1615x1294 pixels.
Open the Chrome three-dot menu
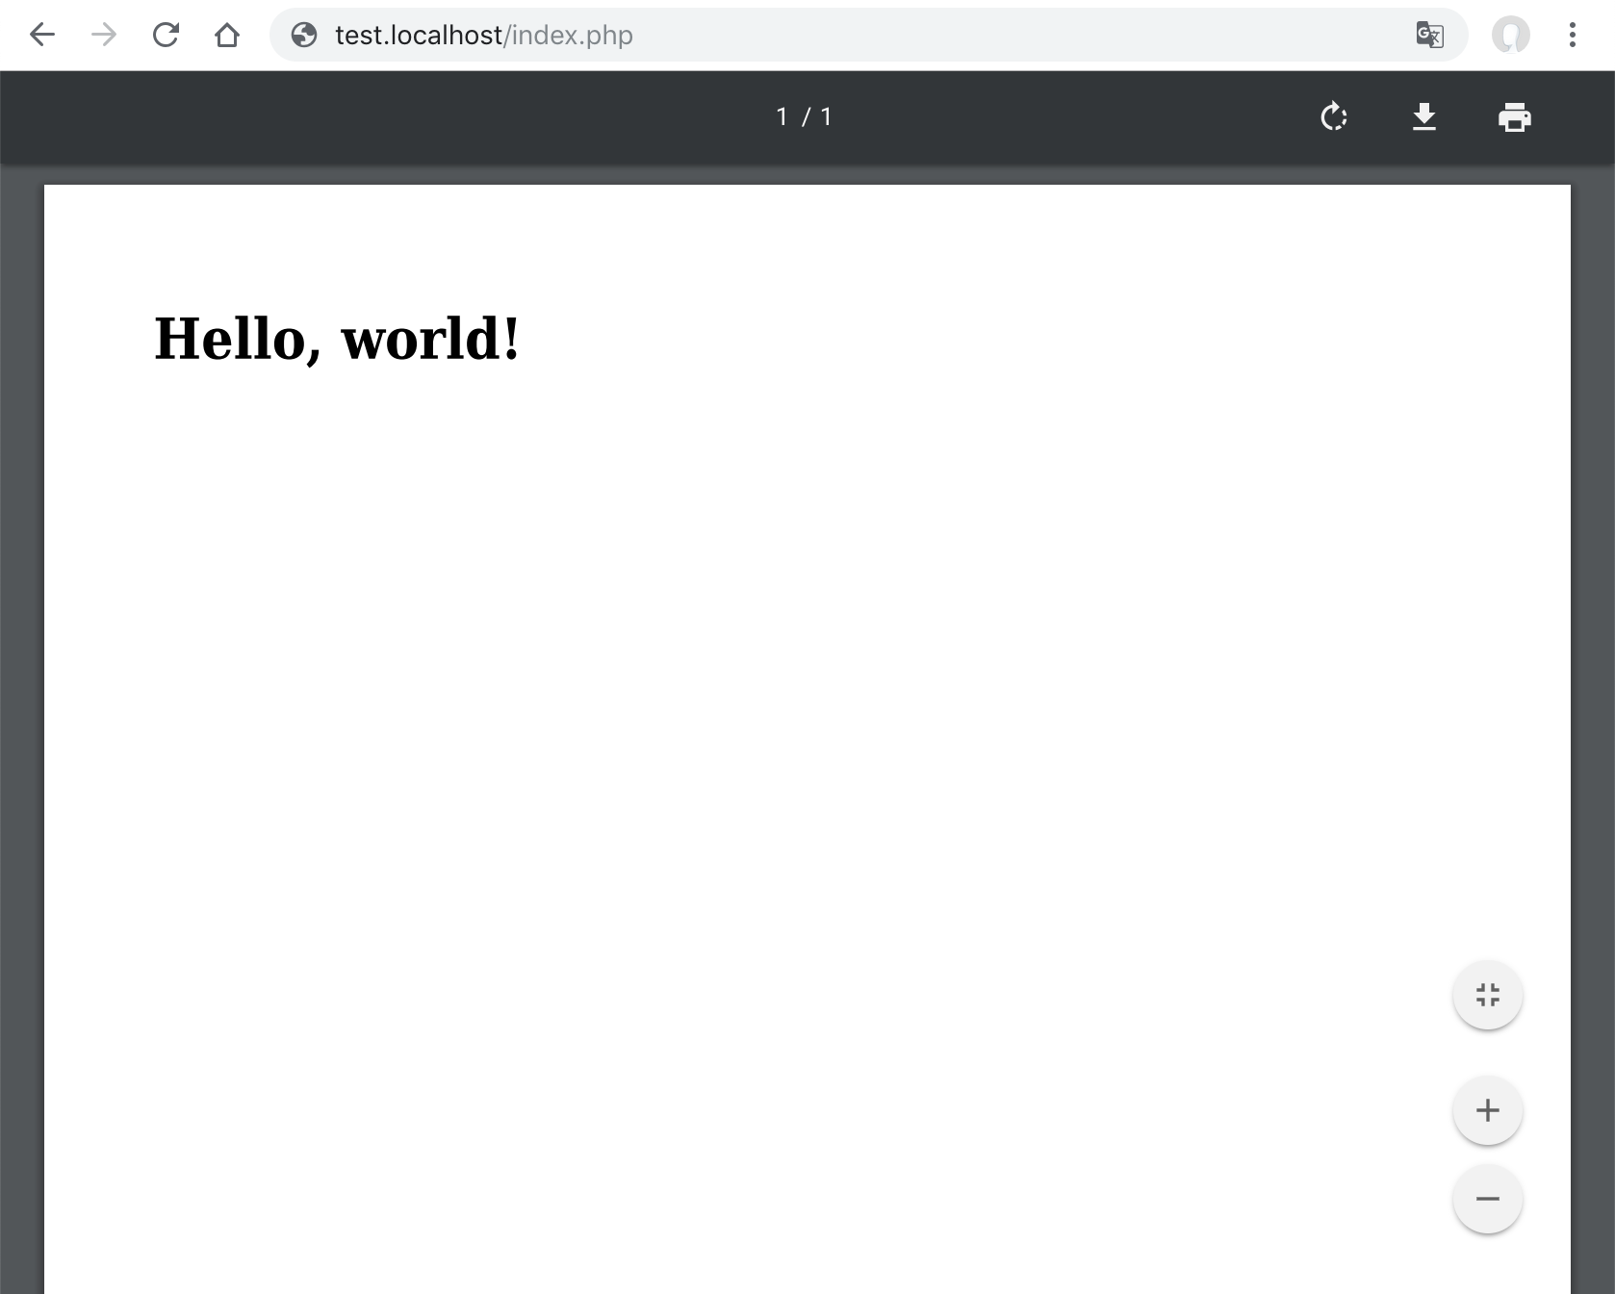(x=1573, y=36)
